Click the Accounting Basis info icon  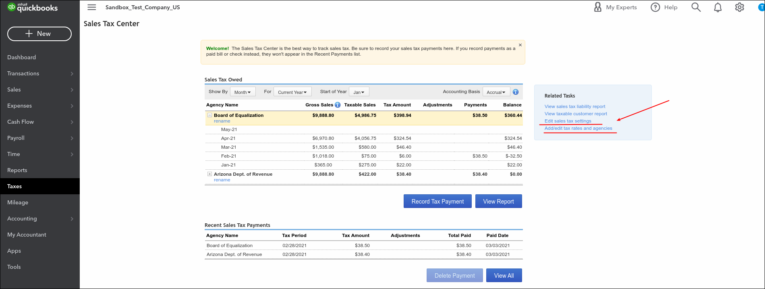[x=516, y=92]
